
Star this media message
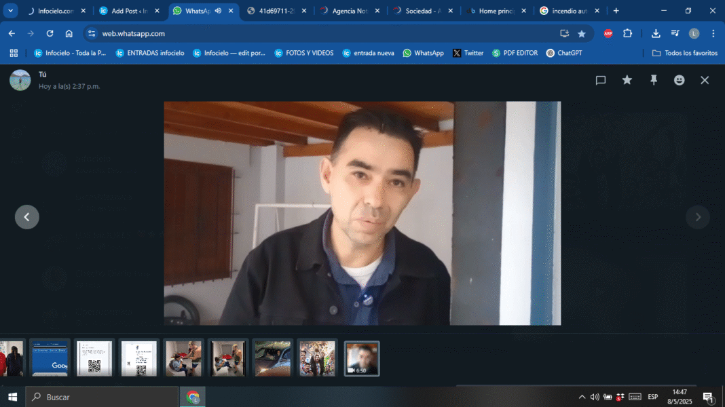point(627,80)
